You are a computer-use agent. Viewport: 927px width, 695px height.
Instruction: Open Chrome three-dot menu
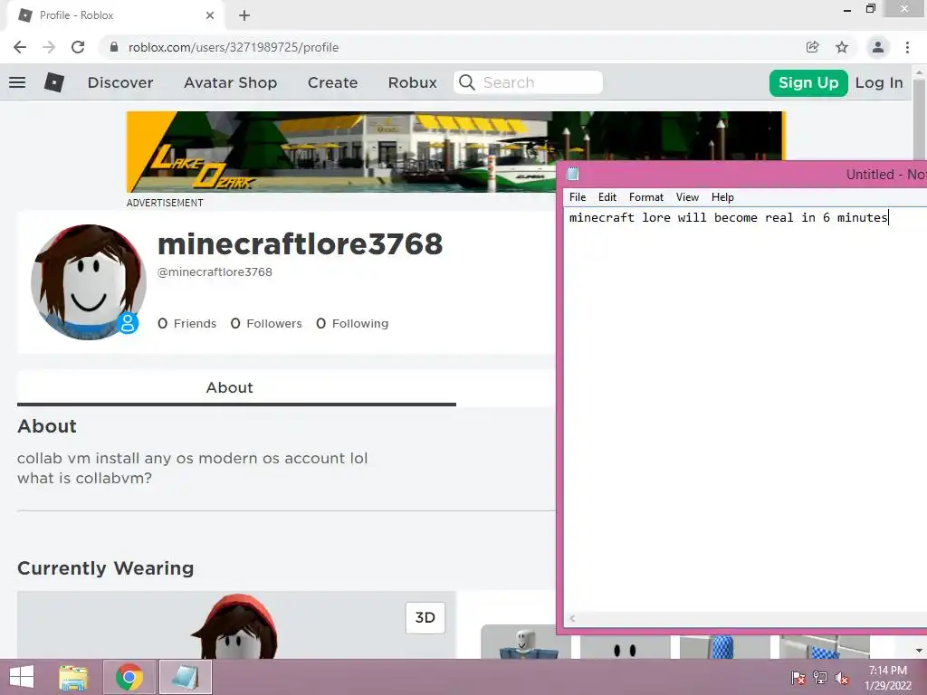pyautogui.click(x=907, y=47)
